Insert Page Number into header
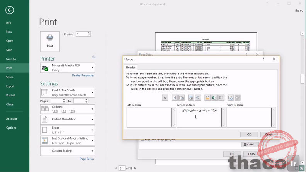Image resolution: width=306 pixels, height=172 pixels. 174,98
